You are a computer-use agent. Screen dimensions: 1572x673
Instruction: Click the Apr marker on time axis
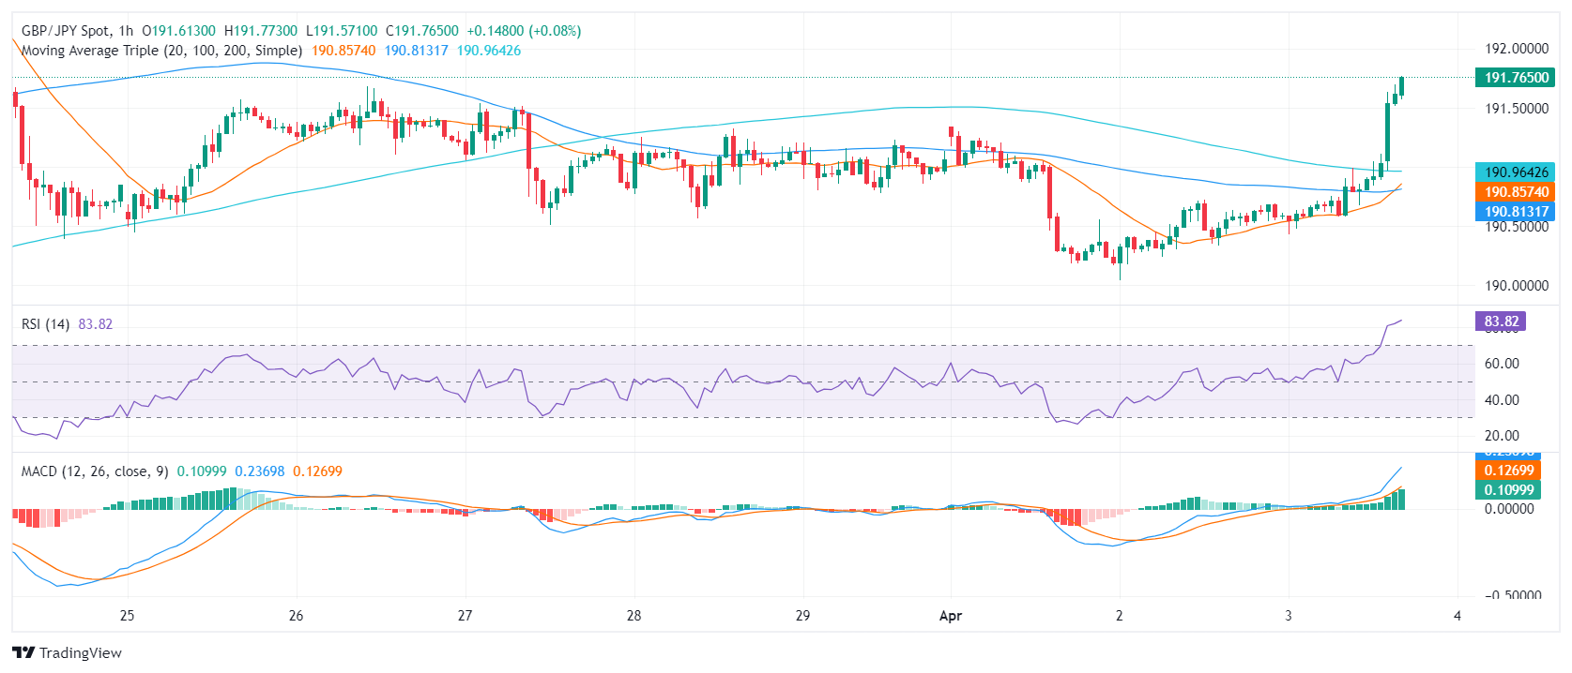[x=951, y=616]
